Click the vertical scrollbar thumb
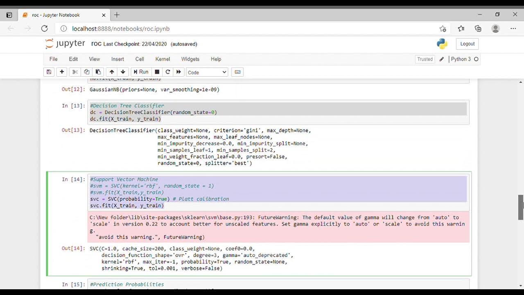 [x=521, y=207]
